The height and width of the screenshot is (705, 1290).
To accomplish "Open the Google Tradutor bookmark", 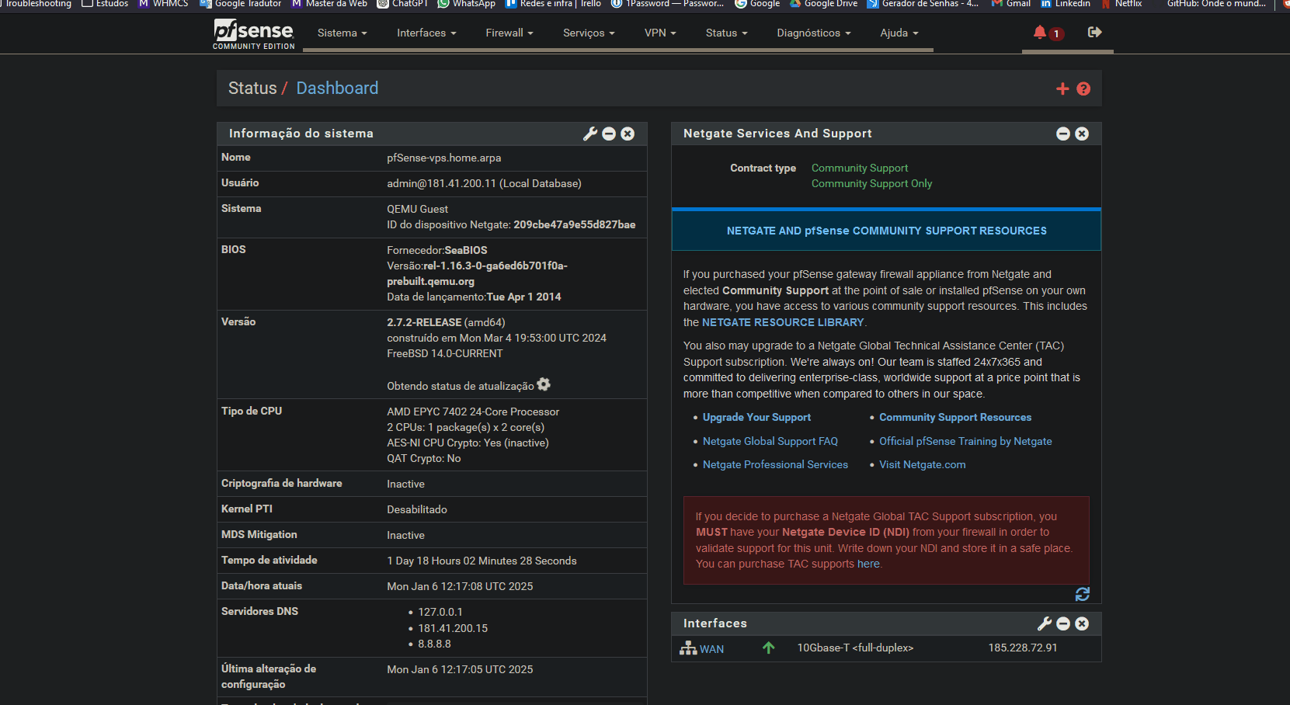I will point(241,4).
